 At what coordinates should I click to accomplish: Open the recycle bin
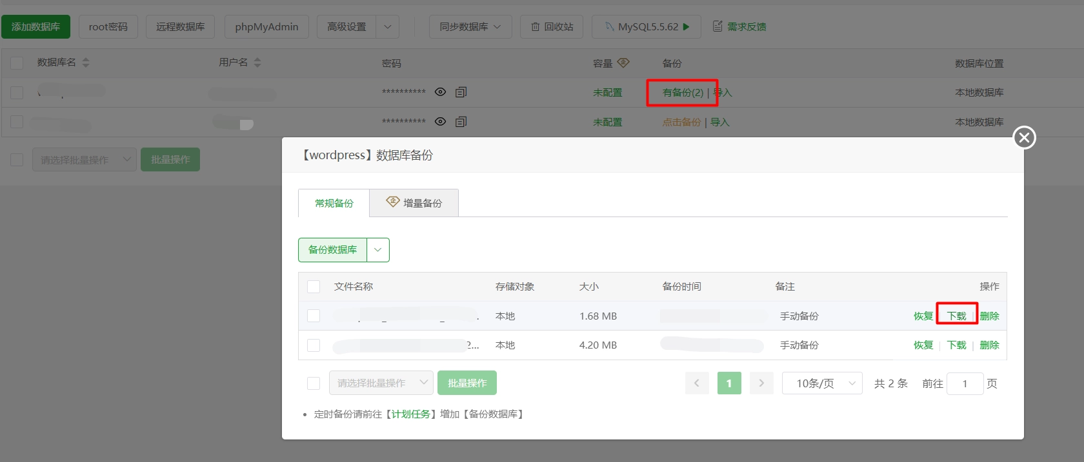(552, 26)
